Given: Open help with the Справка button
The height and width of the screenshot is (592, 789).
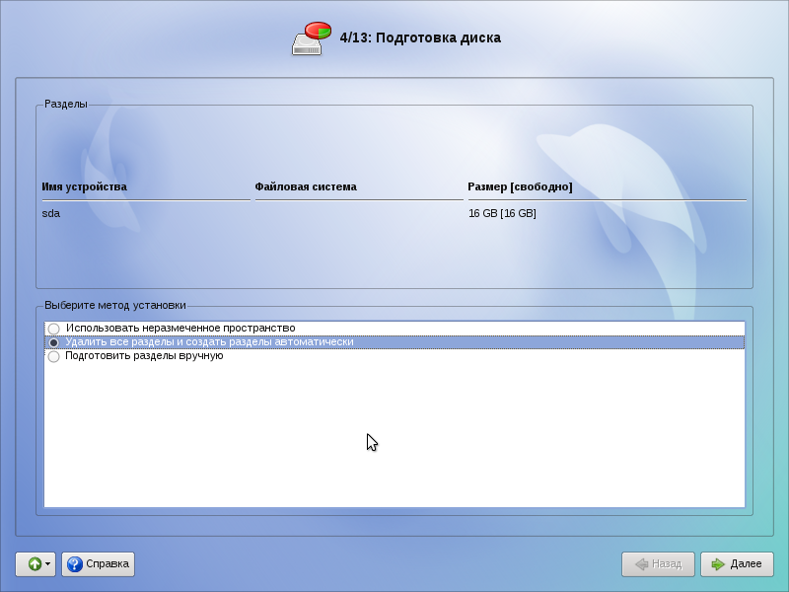Looking at the screenshot, I should pyautogui.click(x=98, y=564).
